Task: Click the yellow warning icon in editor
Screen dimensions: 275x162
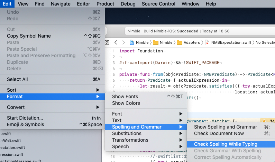Action: coord(263,121)
